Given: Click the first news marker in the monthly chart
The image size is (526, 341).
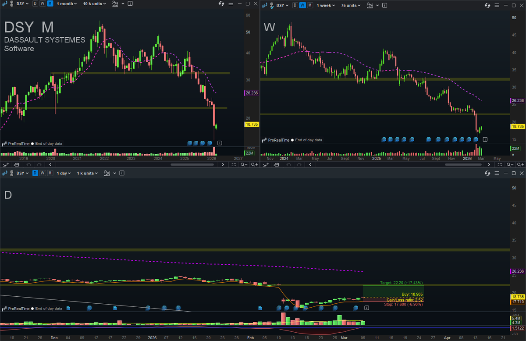Looking at the screenshot, I should click(190, 142).
